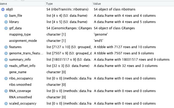Viewport: 174px width, 108px height.
Task: Expand the gtf_data GRanges object
Action: tap(6, 28)
